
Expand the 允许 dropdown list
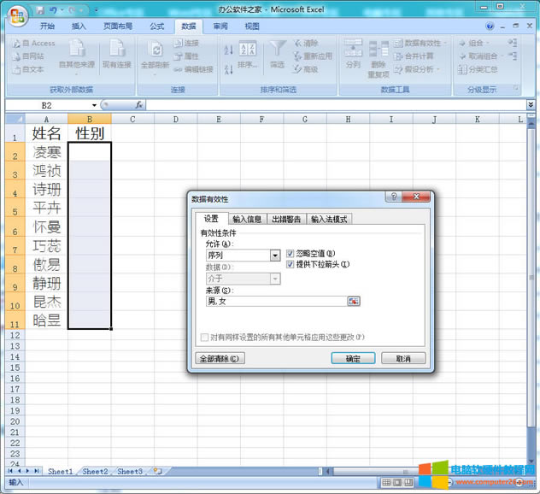[275, 255]
